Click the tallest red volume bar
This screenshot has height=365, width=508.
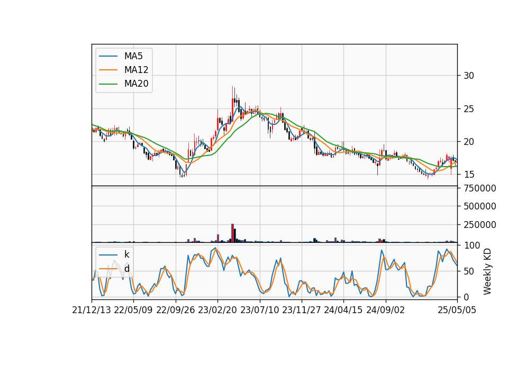pyautogui.click(x=232, y=233)
